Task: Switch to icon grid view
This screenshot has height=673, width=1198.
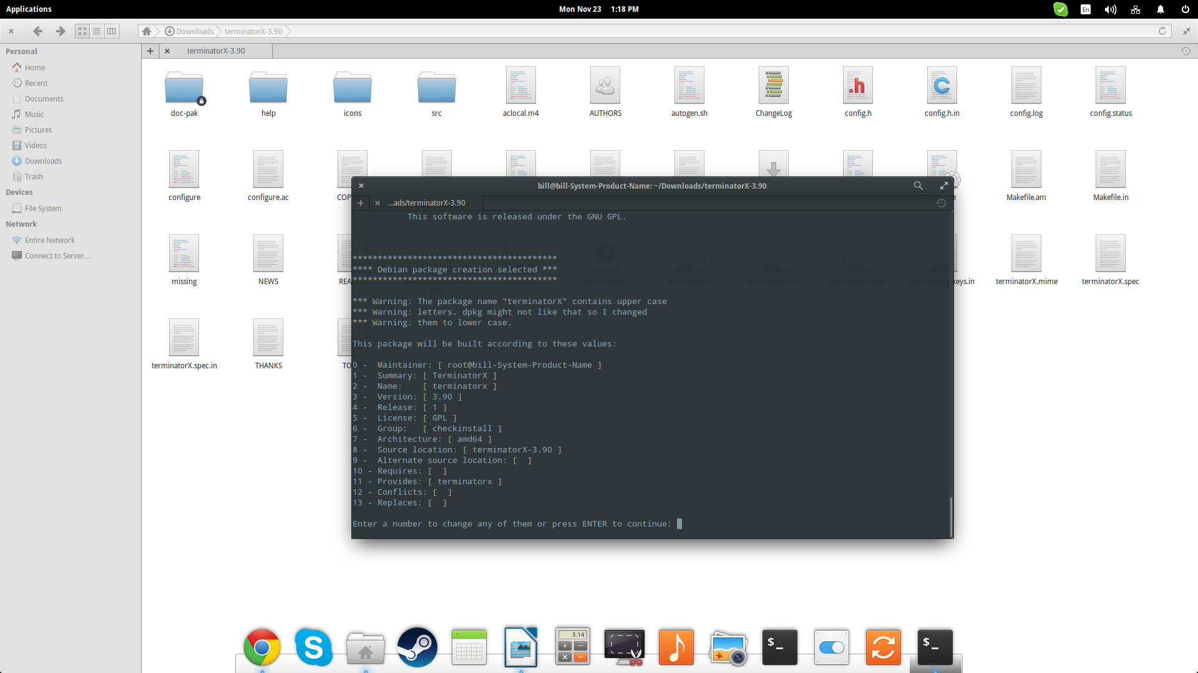Action: [82, 31]
